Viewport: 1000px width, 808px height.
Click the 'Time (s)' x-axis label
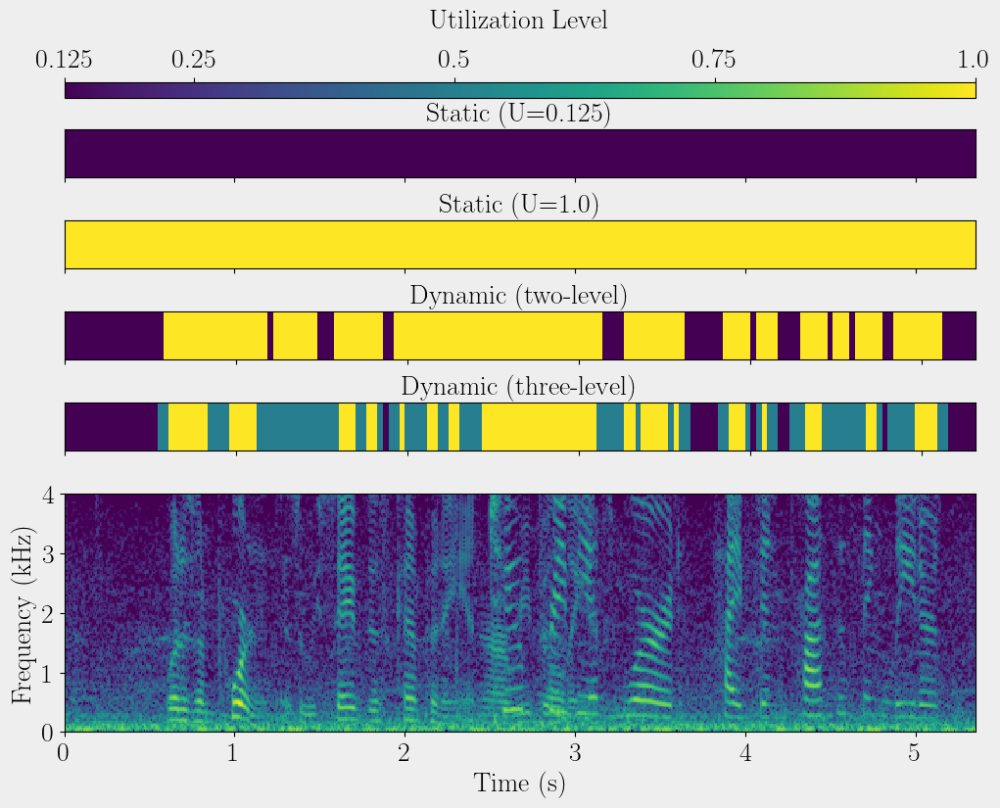coord(520,784)
